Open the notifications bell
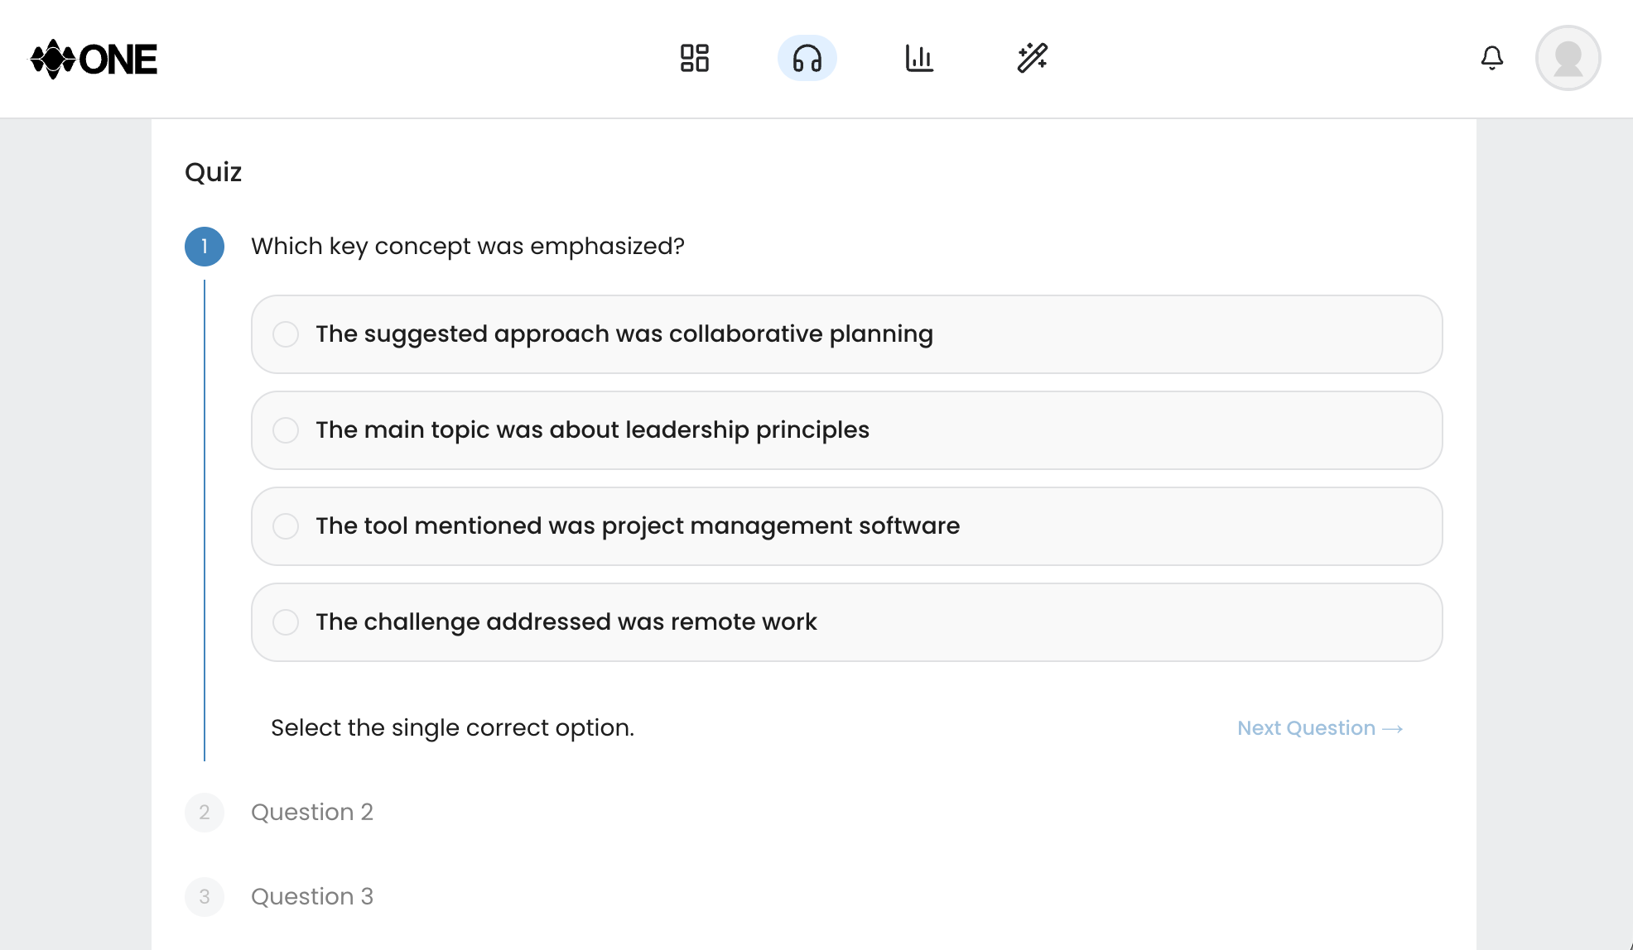The image size is (1633, 950). click(1492, 59)
